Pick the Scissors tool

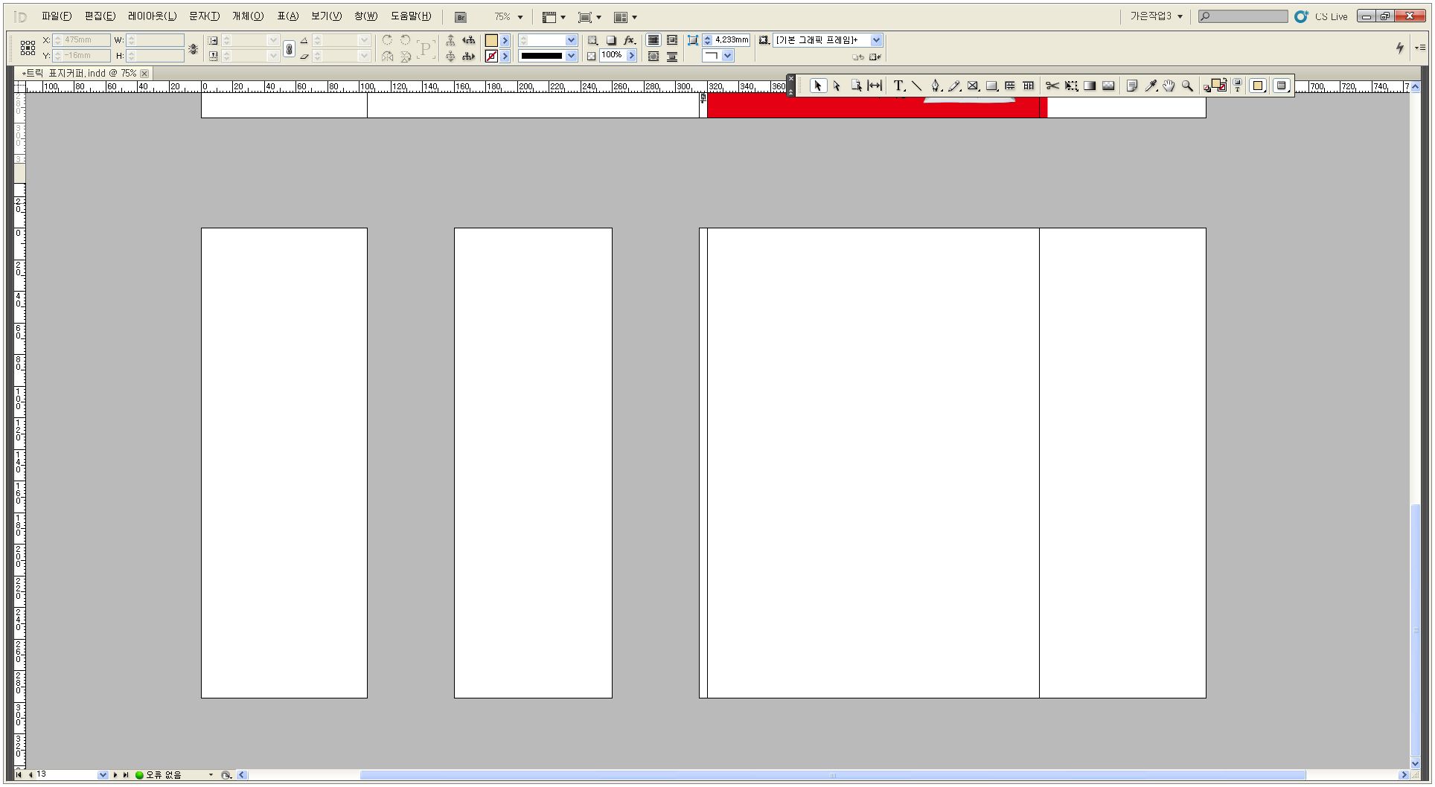click(x=1052, y=86)
